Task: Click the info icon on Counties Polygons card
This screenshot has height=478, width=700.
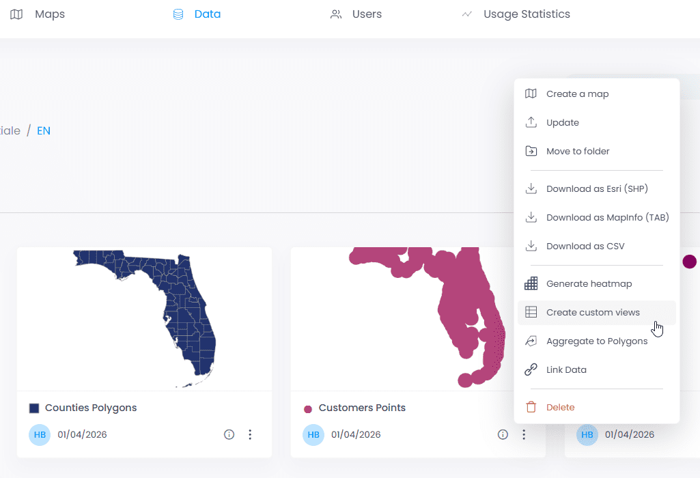Action: (x=229, y=434)
